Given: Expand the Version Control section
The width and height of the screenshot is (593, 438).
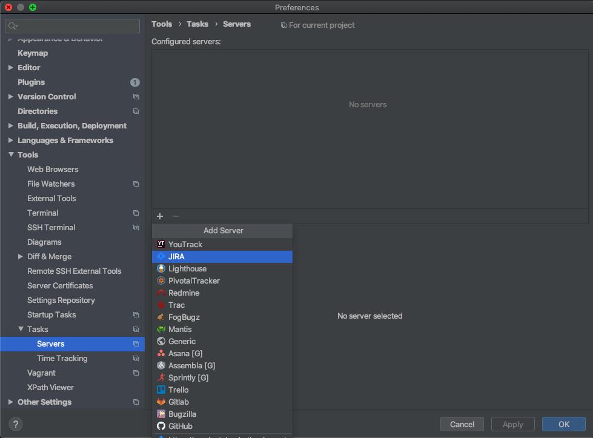Looking at the screenshot, I should (x=10, y=97).
